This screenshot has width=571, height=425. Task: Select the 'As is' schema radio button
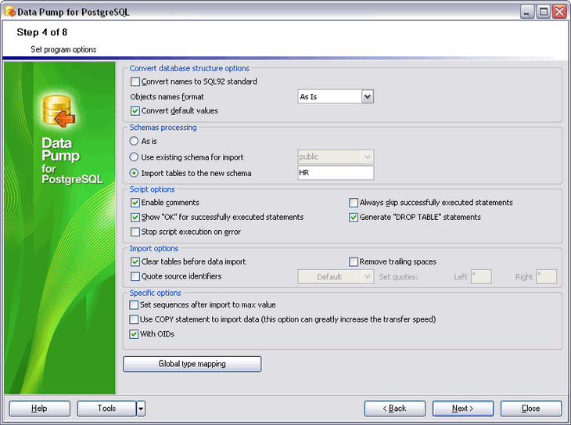[135, 142]
